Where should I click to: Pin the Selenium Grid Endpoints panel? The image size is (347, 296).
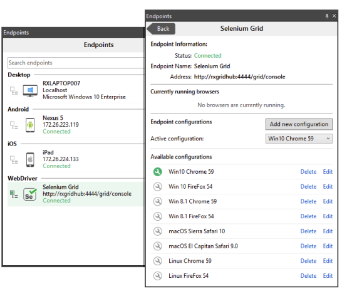tap(327, 16)
